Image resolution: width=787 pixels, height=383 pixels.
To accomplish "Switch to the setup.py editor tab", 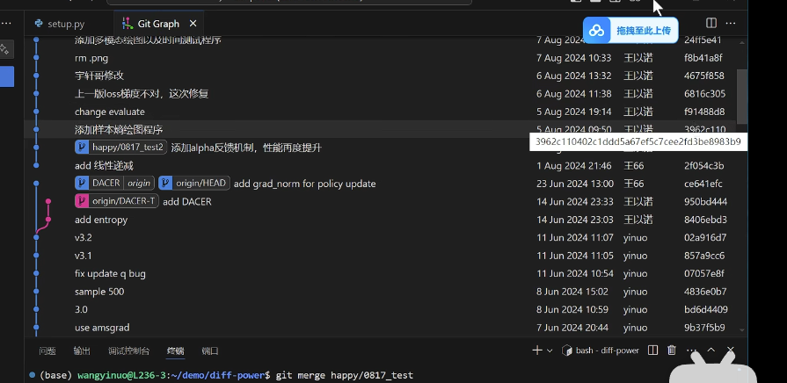I will click(x=59, y=24).
